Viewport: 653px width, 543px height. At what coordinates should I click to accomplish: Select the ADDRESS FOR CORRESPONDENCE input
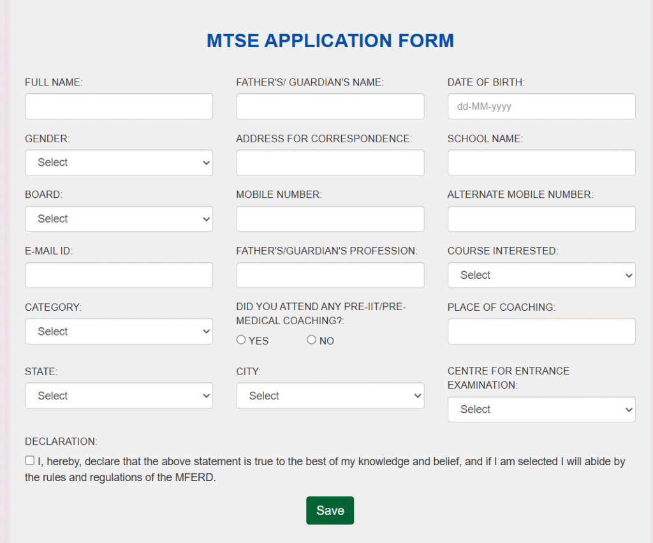[330, 163]
